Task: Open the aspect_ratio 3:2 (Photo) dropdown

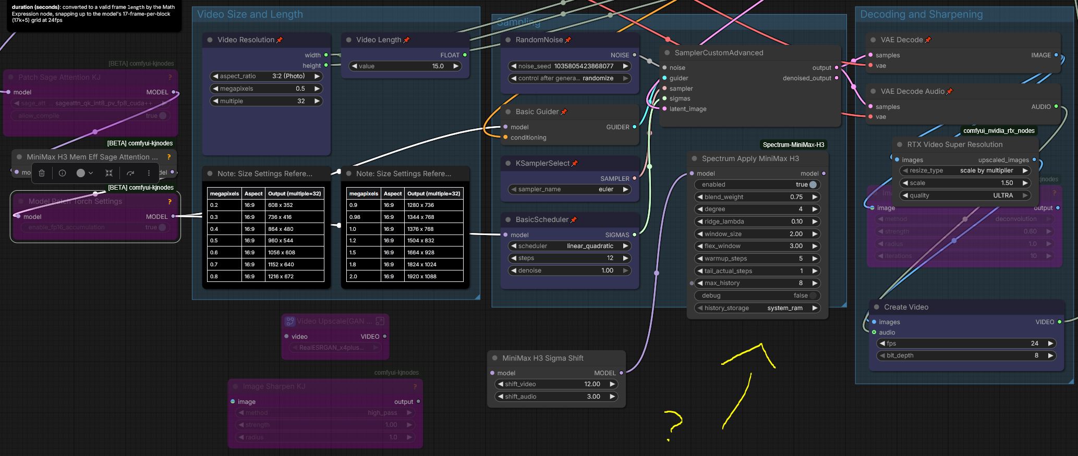Action: (266, 76)
